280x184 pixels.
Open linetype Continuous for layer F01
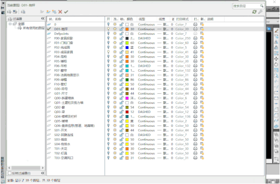146,43
